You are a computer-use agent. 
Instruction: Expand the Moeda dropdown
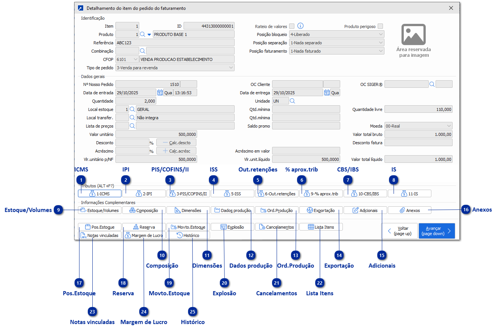(419, 126)
